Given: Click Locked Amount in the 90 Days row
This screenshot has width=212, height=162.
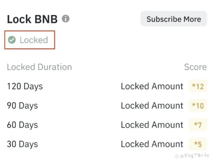Looking at the screenshot, I should pyautogui.click(x=152, y=106).
